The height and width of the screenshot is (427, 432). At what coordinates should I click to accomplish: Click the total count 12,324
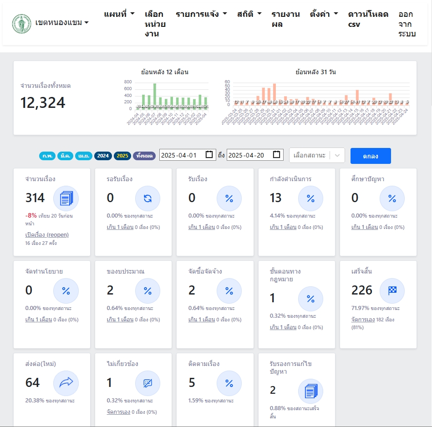point(43,103)
